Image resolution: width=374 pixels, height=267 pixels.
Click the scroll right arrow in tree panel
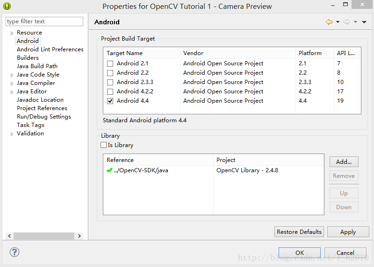79,236
